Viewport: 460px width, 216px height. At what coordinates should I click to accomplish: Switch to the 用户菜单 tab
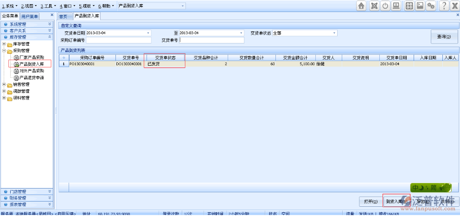tap(30, 16)
